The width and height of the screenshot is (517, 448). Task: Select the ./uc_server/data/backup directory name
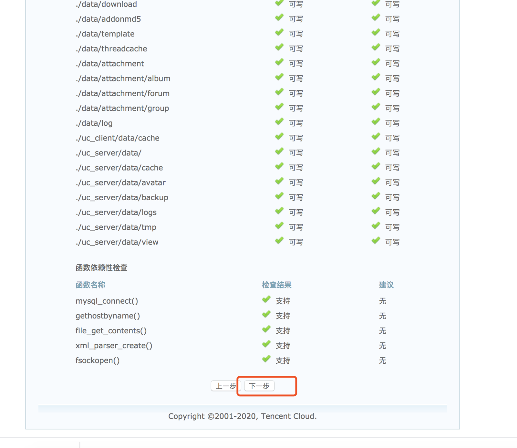(122, 197)
